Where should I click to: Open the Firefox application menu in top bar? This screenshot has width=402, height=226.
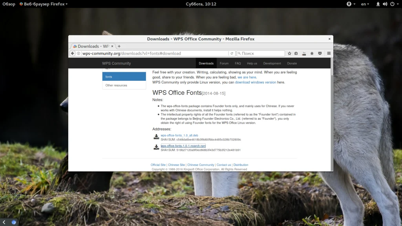43,4
